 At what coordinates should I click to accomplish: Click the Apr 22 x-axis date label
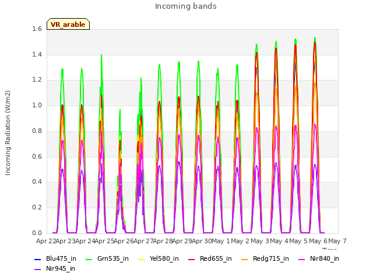[x=46, y=241]
